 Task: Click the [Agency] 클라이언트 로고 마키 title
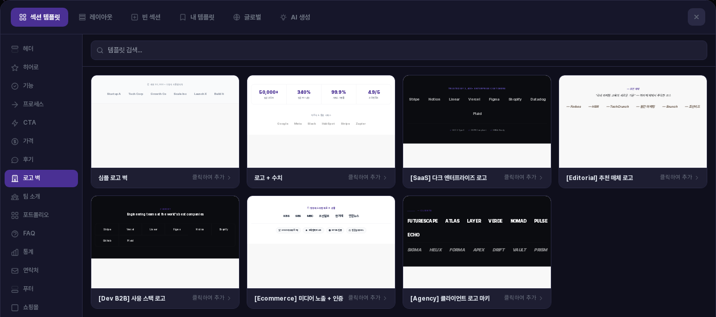pyautogui.click(x=450, y=299)
